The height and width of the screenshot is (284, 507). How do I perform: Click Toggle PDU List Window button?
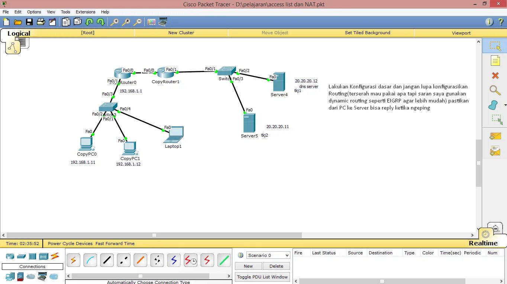[x=262, y=277]
